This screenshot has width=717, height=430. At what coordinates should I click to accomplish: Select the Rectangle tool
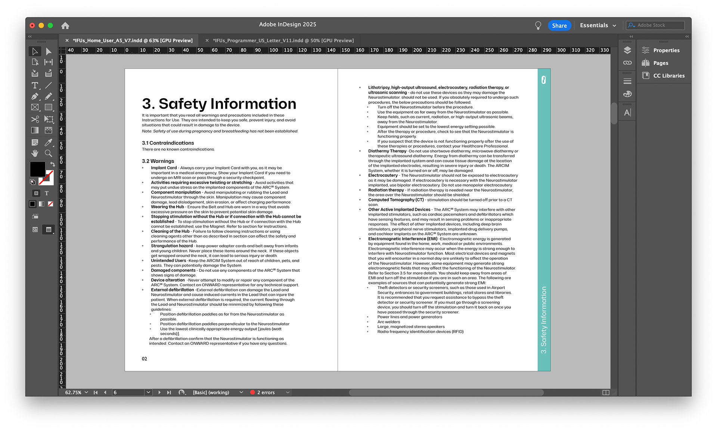click(49, 107)
